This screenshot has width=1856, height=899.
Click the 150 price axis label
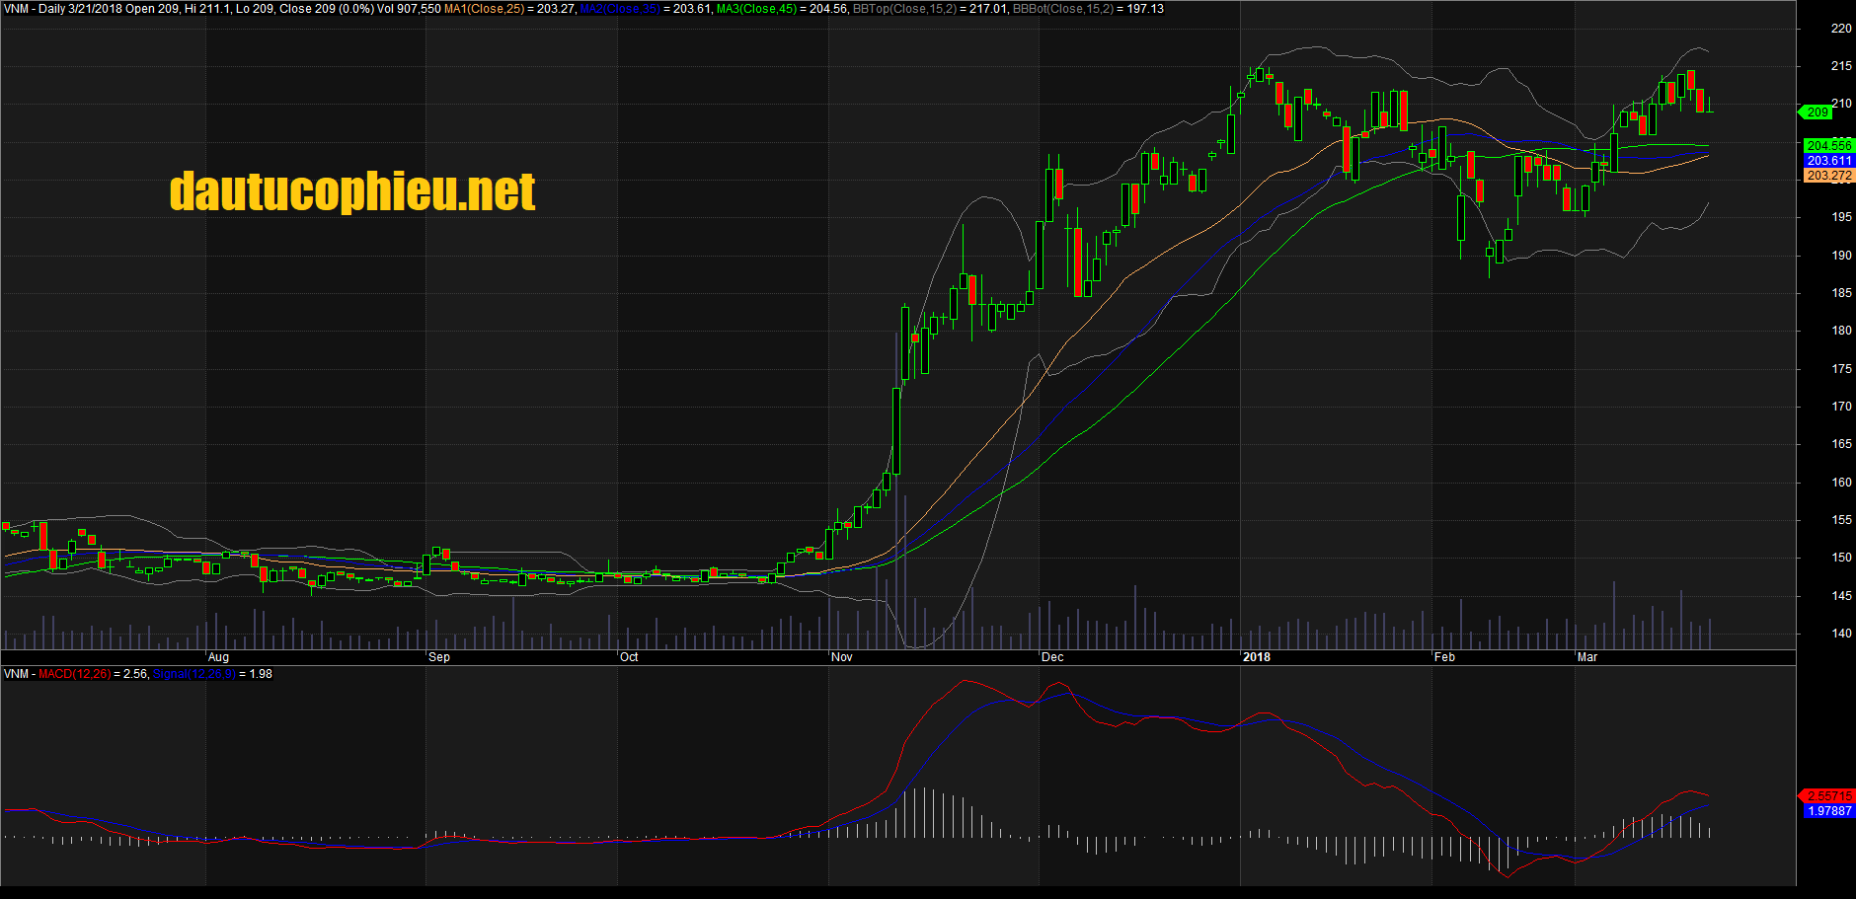click(1841, 558)
